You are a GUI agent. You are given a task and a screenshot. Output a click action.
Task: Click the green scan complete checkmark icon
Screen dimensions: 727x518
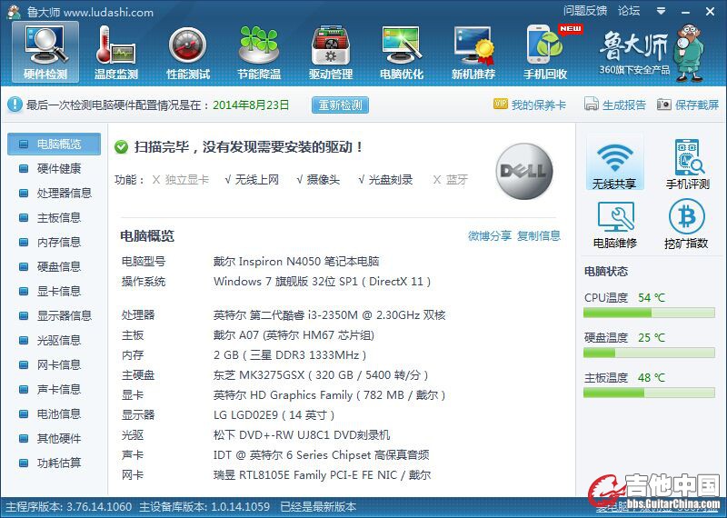tap(121, 147)
